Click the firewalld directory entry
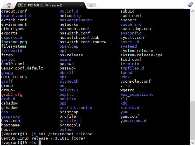195x146 pixels. pyautogui.click(x=12, y=51)
